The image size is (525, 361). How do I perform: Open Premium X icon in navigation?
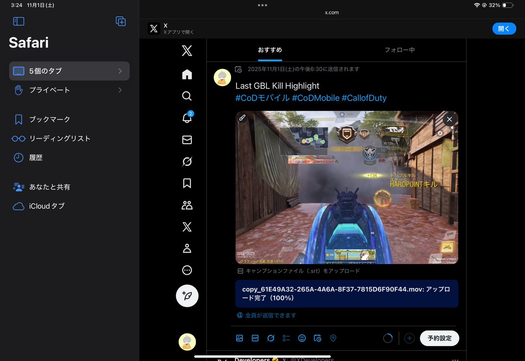[x=187, y=227]
